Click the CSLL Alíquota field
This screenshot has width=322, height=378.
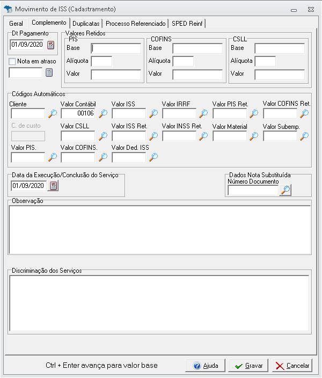click(265, 61)
